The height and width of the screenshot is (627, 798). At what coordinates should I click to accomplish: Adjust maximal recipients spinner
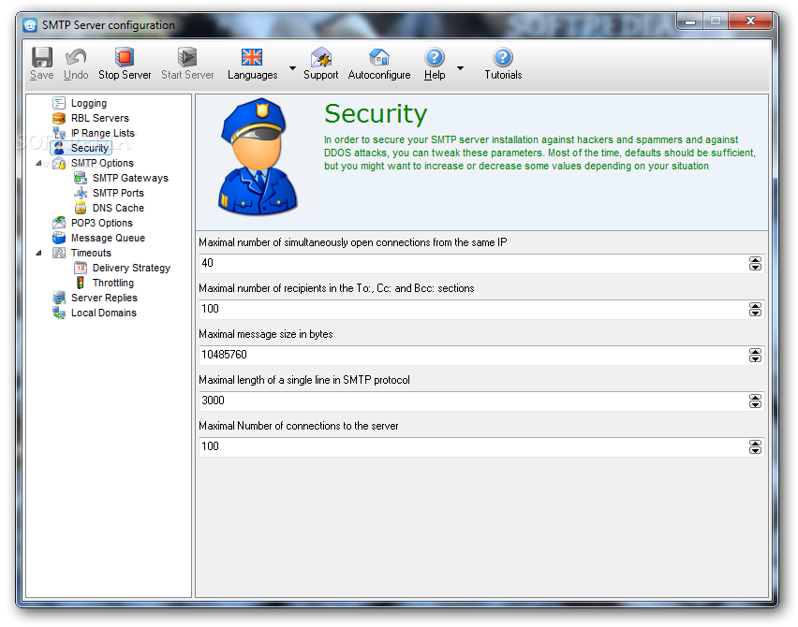coord(755,309)
